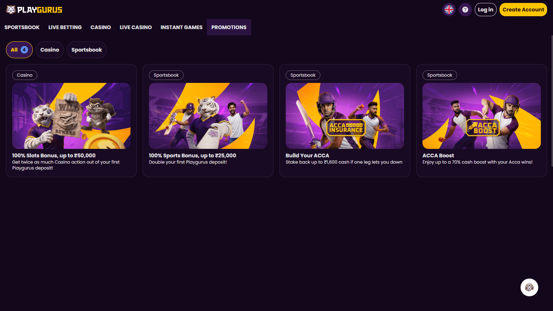
Task: Click the Build Your ACCA title
Action: 307,155
